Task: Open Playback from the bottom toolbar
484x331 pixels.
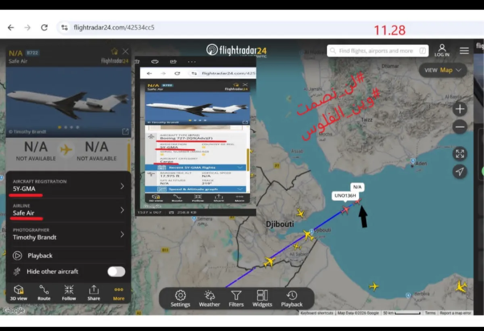Action: click(292, 299)
